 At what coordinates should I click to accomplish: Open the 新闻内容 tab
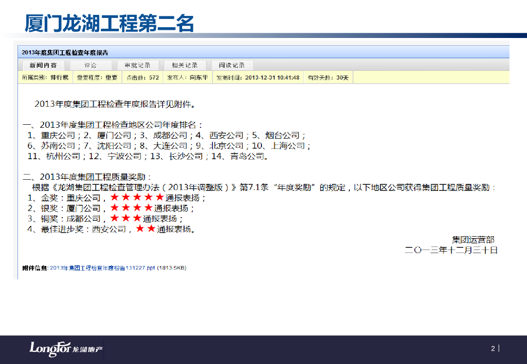coord(43,65)
